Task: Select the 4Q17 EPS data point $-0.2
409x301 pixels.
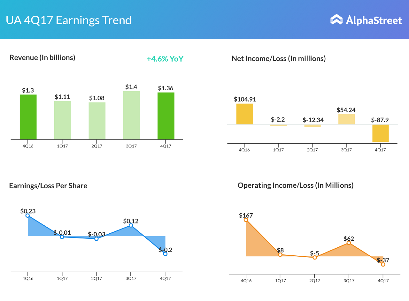Action: (x=165, y=254)
